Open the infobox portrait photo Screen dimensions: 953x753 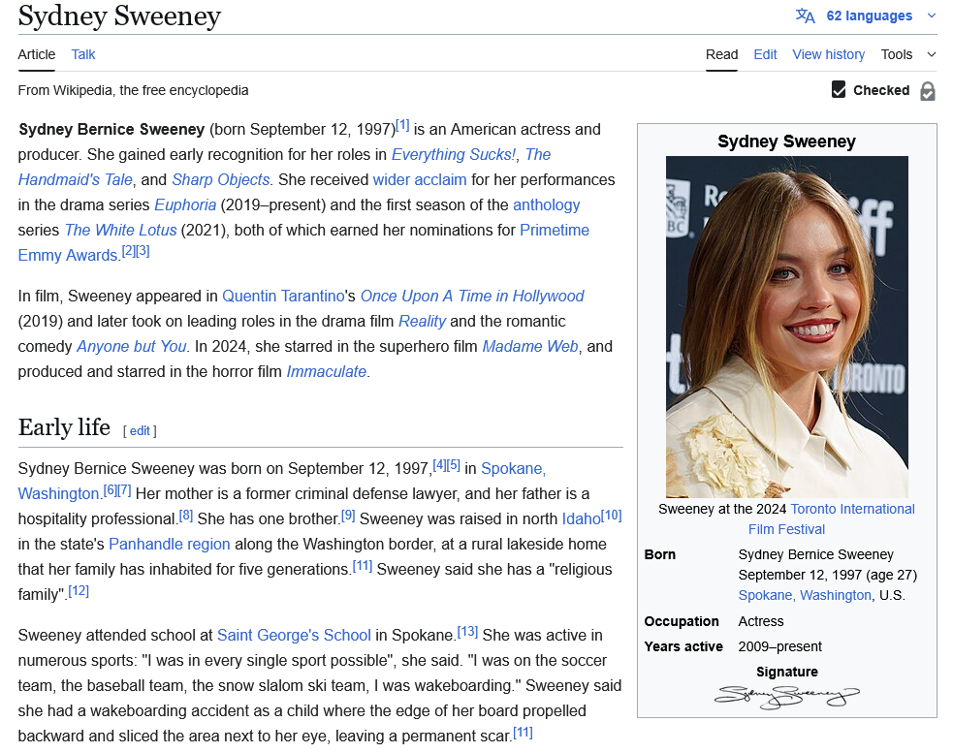click(x=787, y=327)
